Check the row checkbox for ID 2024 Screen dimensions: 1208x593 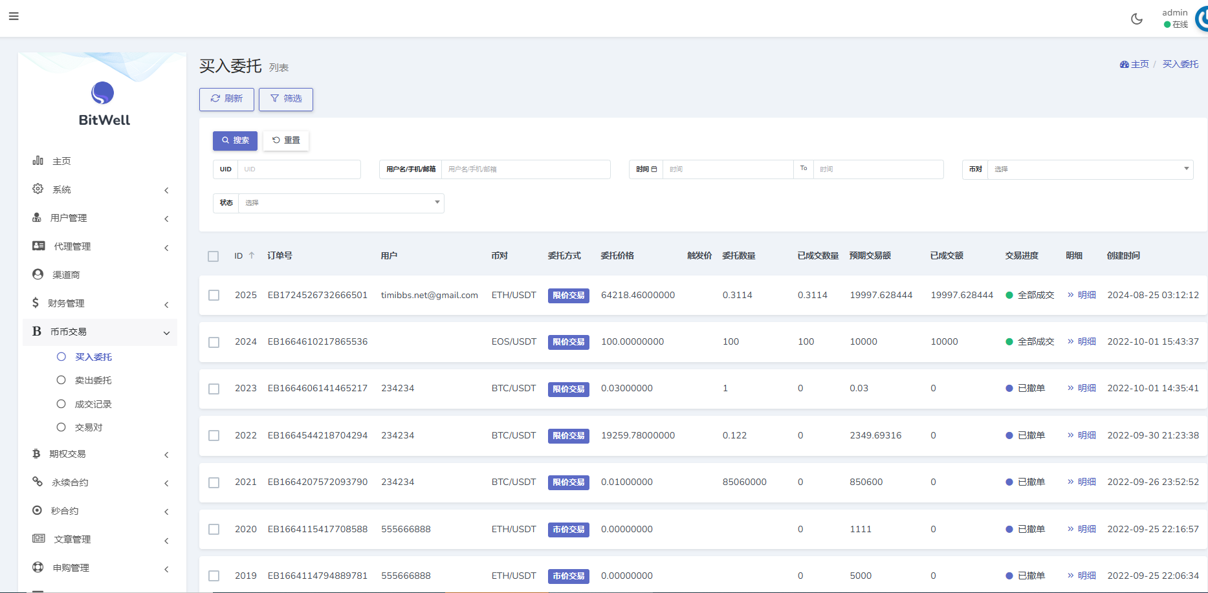point(214,342)
